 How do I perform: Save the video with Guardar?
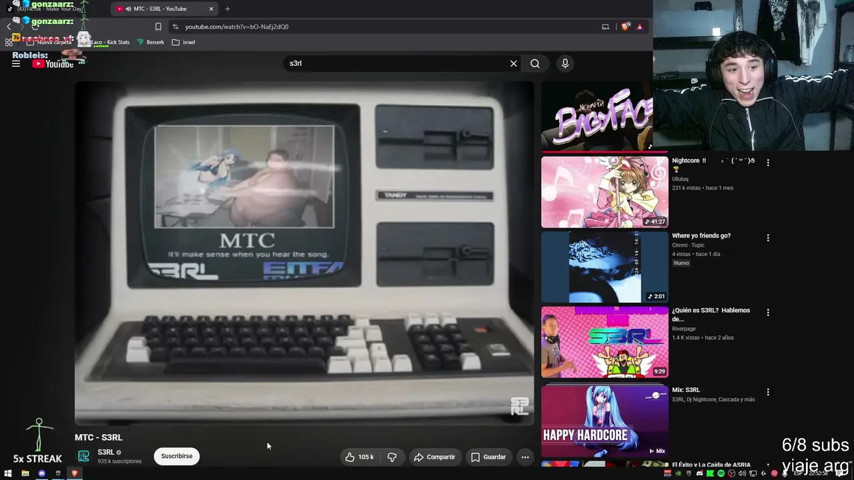(488, 457)
